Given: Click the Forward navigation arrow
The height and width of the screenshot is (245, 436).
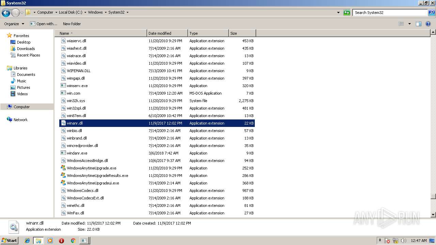Looking at the screenshot, I should point(15,13).
